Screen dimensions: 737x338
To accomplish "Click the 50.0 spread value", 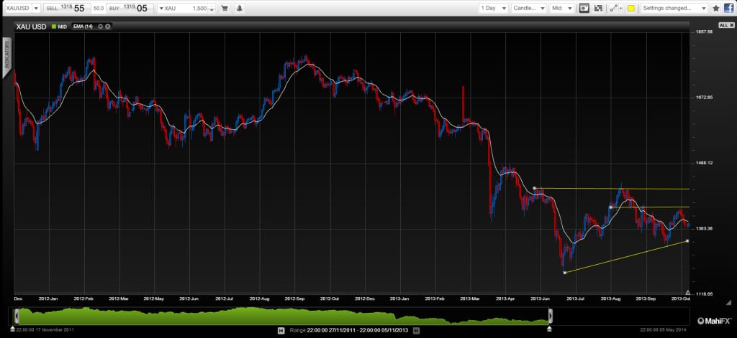I will 98,9.
